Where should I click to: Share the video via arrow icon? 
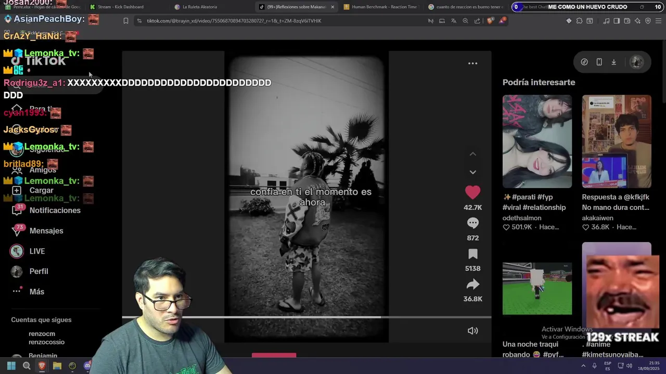(472, 284)
